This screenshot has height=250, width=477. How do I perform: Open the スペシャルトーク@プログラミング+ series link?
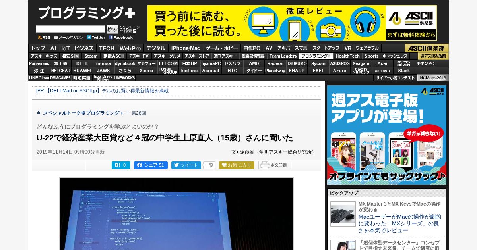pos(83,113)
